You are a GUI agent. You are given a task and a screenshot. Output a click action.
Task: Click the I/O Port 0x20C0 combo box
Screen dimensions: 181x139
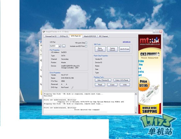click(55, 46)
